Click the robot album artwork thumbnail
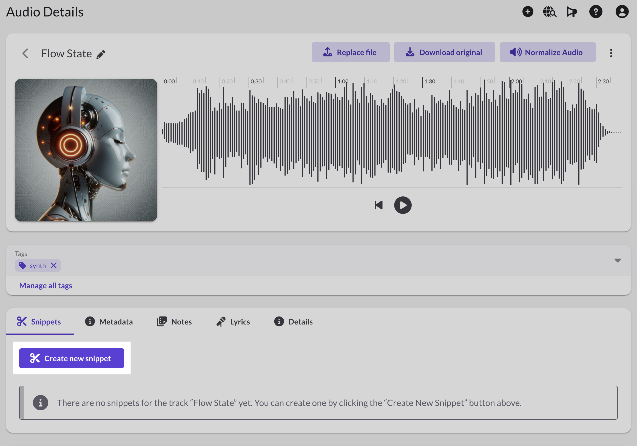 coord(86,150)
